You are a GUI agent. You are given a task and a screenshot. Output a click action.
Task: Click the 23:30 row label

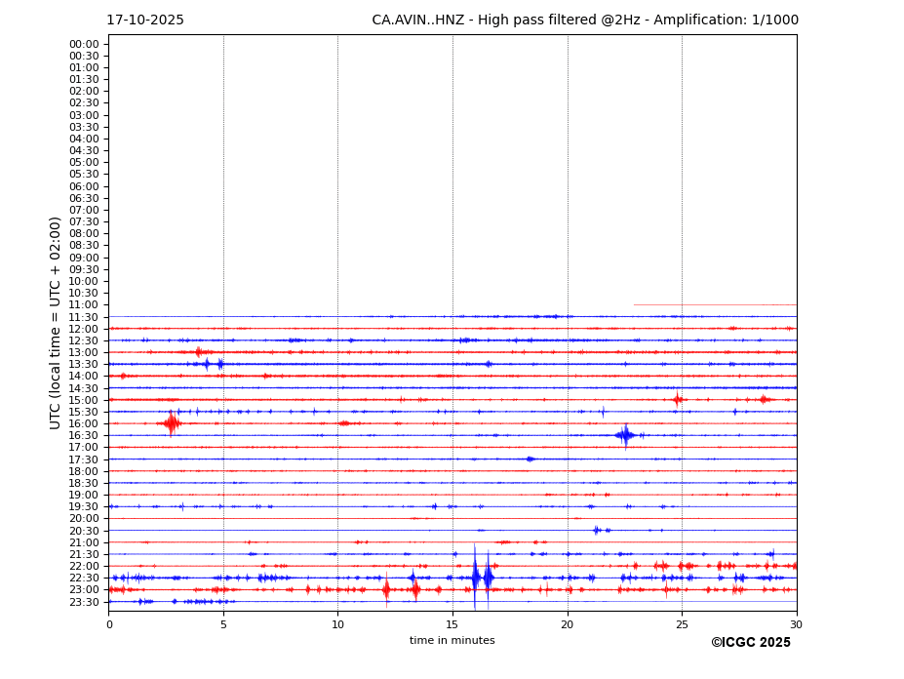click(84, 602)
